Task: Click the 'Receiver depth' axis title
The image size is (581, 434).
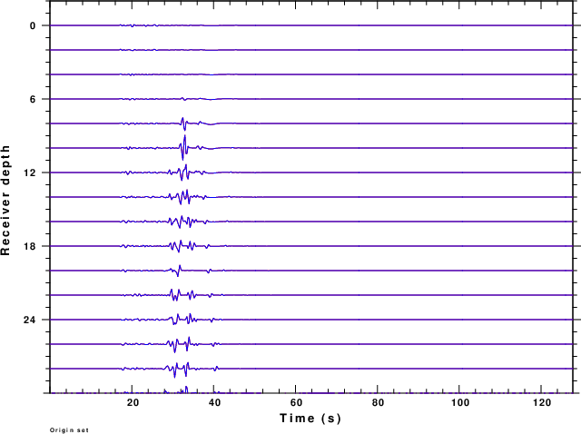Action: (5, 200)
